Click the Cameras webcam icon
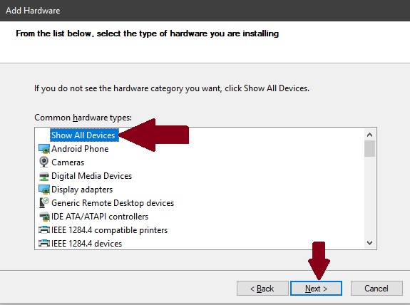This screenshot has width=410, height=305. [x=43, y=162]
